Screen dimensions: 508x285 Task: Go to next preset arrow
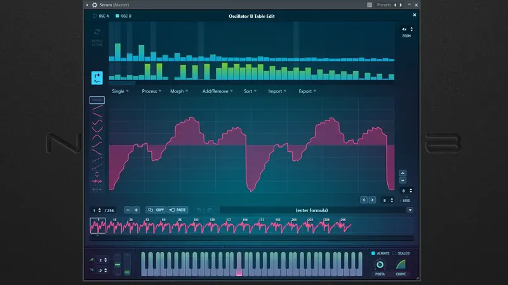(401, 5)
